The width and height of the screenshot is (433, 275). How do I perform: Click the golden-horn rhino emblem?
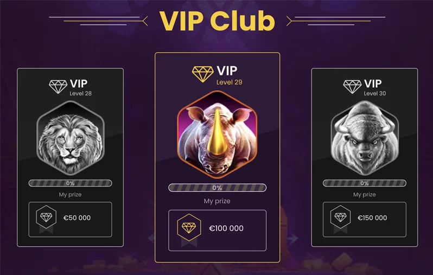click(x=217, y=134)
